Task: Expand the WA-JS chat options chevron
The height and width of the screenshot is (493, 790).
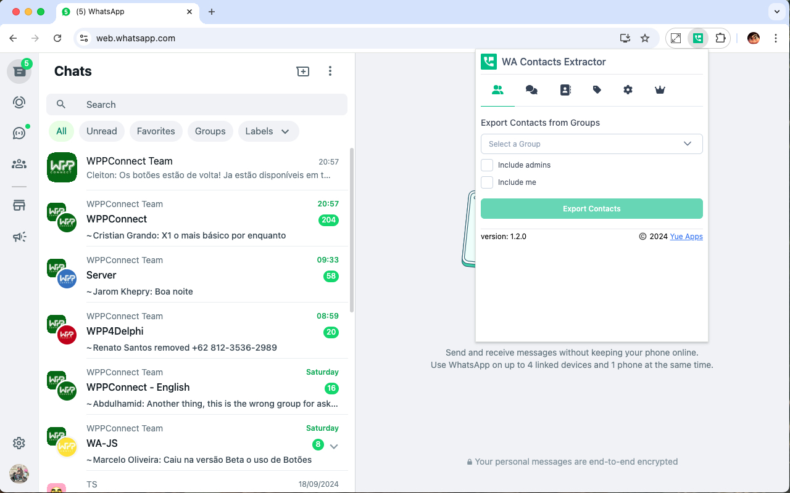Action: point(334,446)
